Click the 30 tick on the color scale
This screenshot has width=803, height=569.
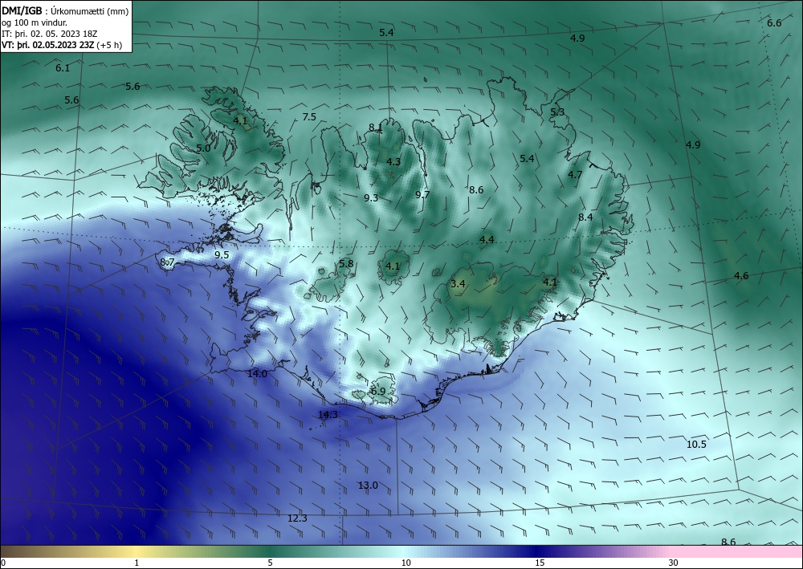tap(674, 563)
